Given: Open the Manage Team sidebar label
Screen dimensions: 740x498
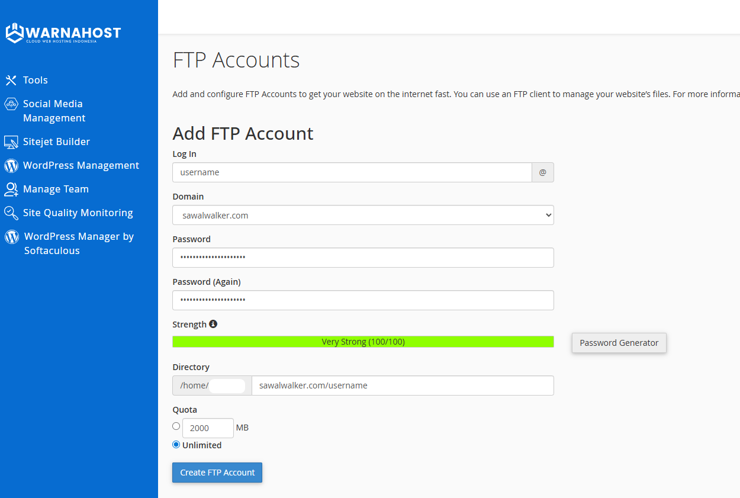Looking at the screenshot, I should pyautogui.click(x=56, y=189).
